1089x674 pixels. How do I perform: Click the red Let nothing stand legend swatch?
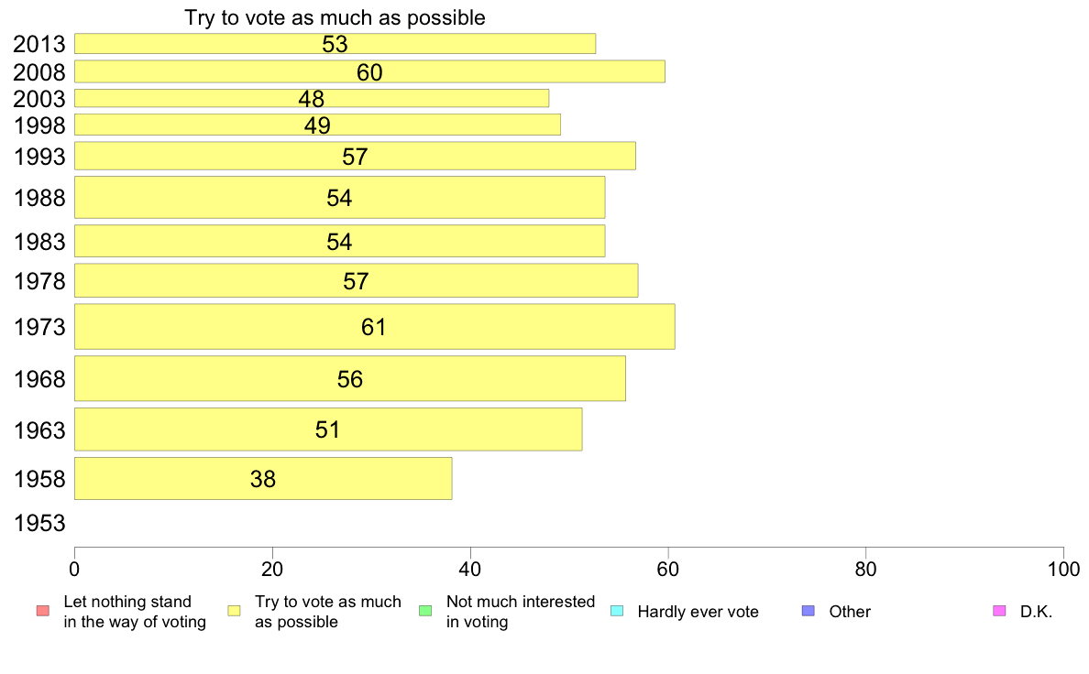point(43,611)
